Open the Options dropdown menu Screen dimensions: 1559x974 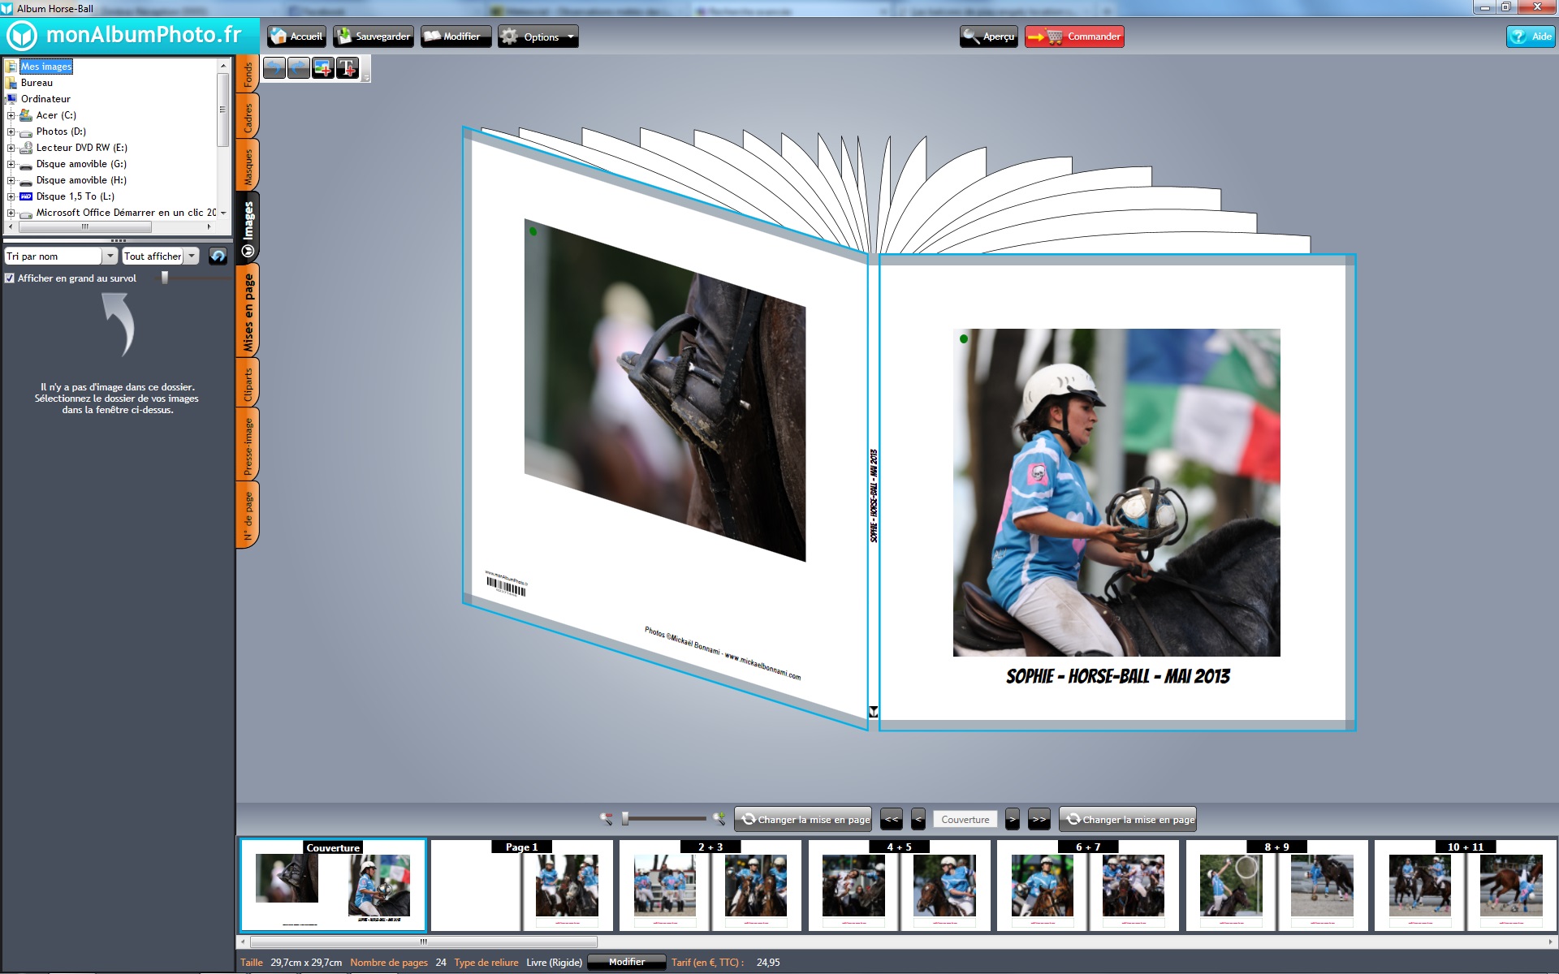(538, 37)
